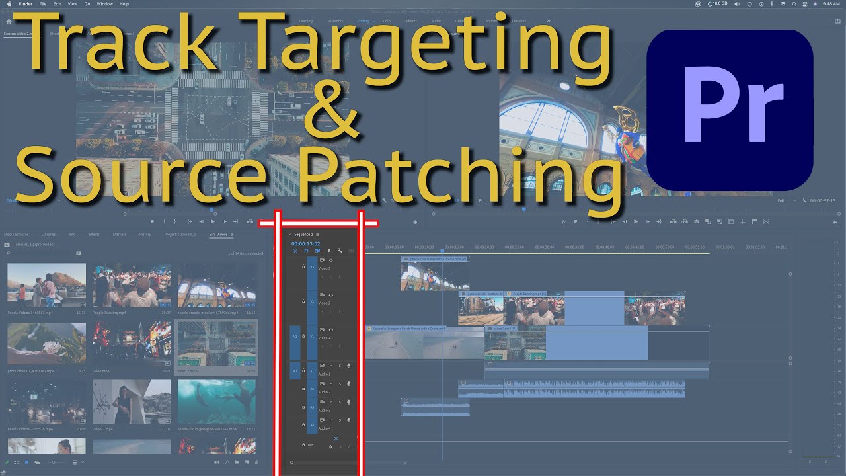Solo Audio 2 track

[x=340, y=384]
